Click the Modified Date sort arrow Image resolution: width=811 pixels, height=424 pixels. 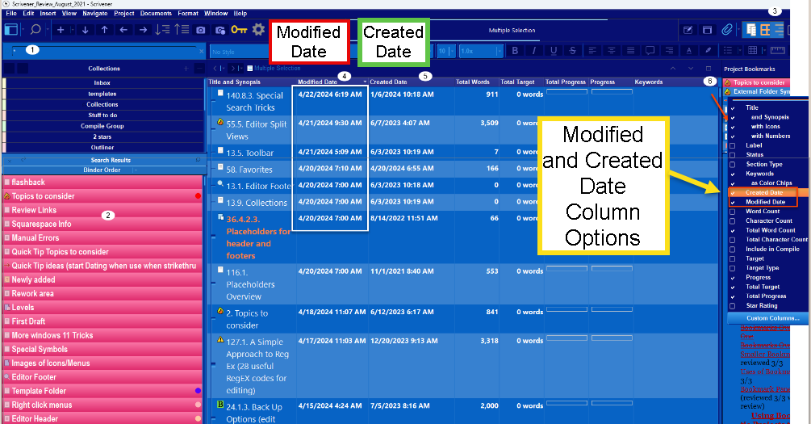coord(365,82)
